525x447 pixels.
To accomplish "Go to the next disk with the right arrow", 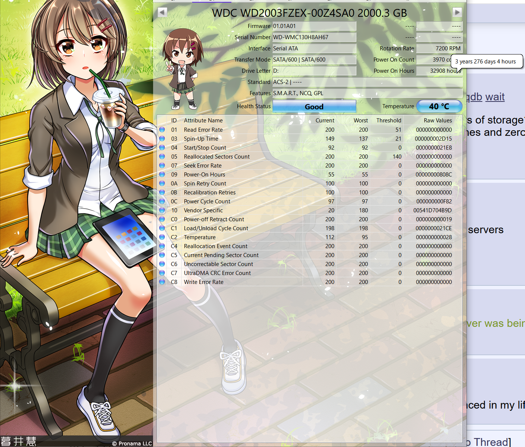I will point(457,12).
